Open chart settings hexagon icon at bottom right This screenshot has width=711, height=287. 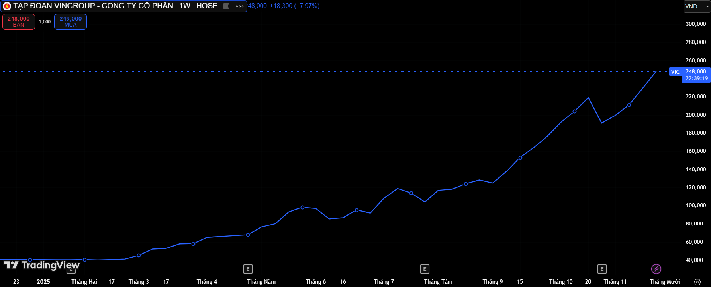click(x=697, y=282)
